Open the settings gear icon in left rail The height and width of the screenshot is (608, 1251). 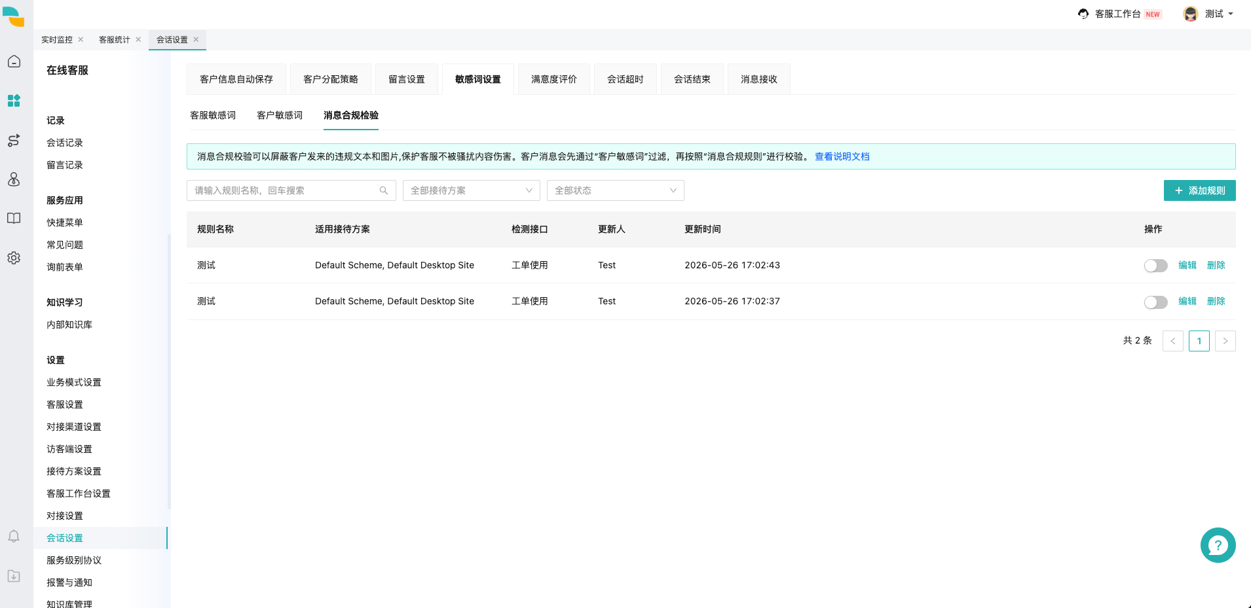click(14, 258)
